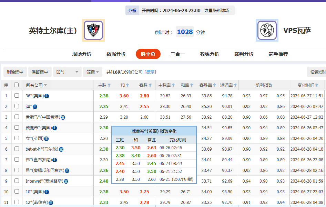The height and width of the screenshot is (207, 326).
Task: Open the 筛选 dropdown
Action: 92,72
